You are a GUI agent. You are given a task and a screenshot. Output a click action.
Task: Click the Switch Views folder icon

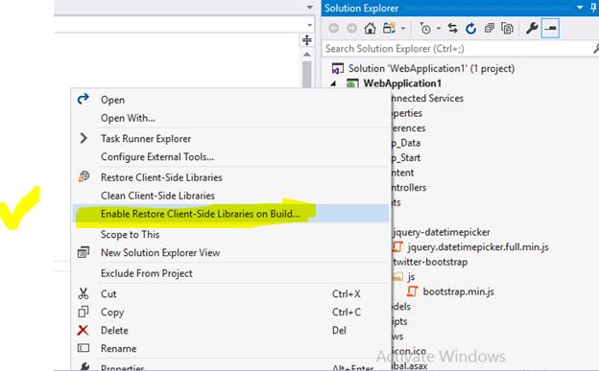pos(390,28)
